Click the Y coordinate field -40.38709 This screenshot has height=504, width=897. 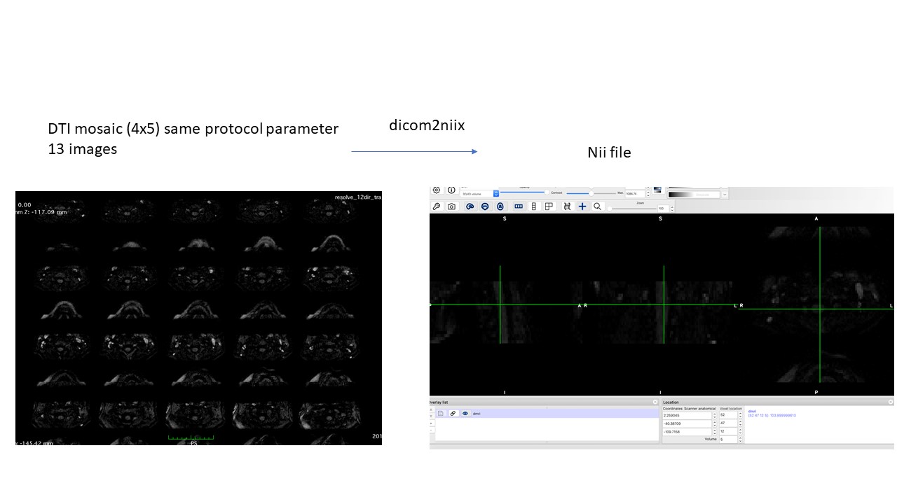[687, 423]
